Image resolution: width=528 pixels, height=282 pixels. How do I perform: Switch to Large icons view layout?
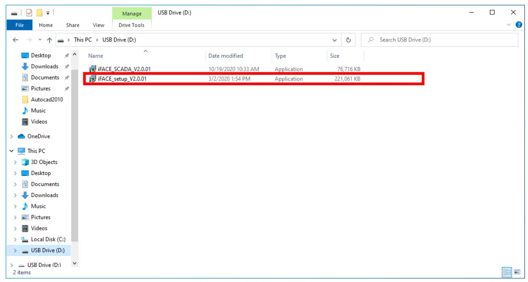517,272
